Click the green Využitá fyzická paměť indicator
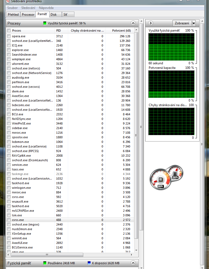 coord(45,23)
